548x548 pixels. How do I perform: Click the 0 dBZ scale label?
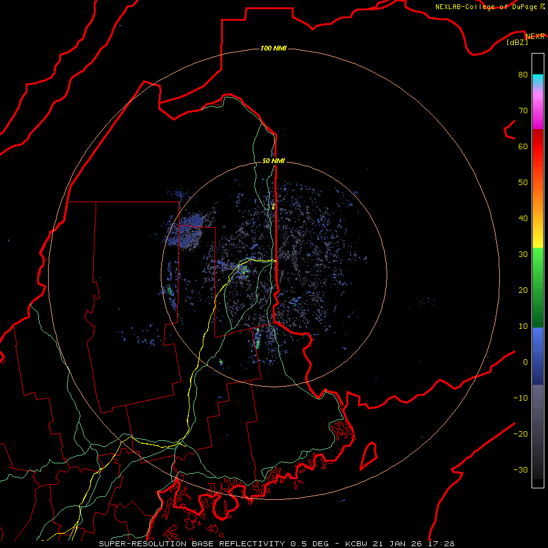pos(525,362)
